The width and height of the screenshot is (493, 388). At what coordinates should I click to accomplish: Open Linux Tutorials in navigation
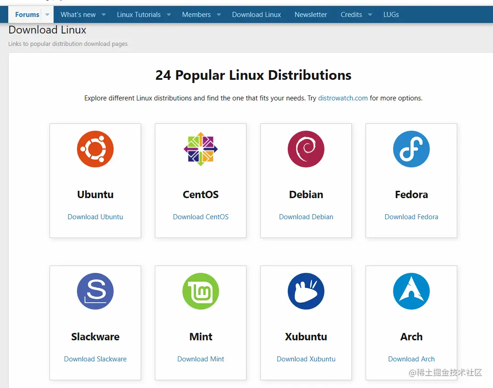click(x=139, y=15)
